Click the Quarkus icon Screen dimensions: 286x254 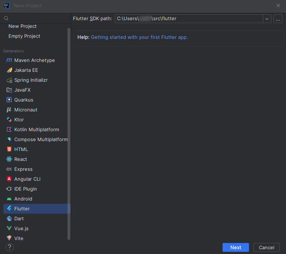9,100
